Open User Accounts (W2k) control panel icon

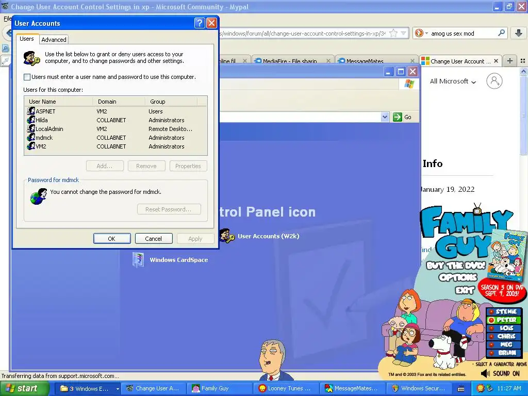coord(259,236)
